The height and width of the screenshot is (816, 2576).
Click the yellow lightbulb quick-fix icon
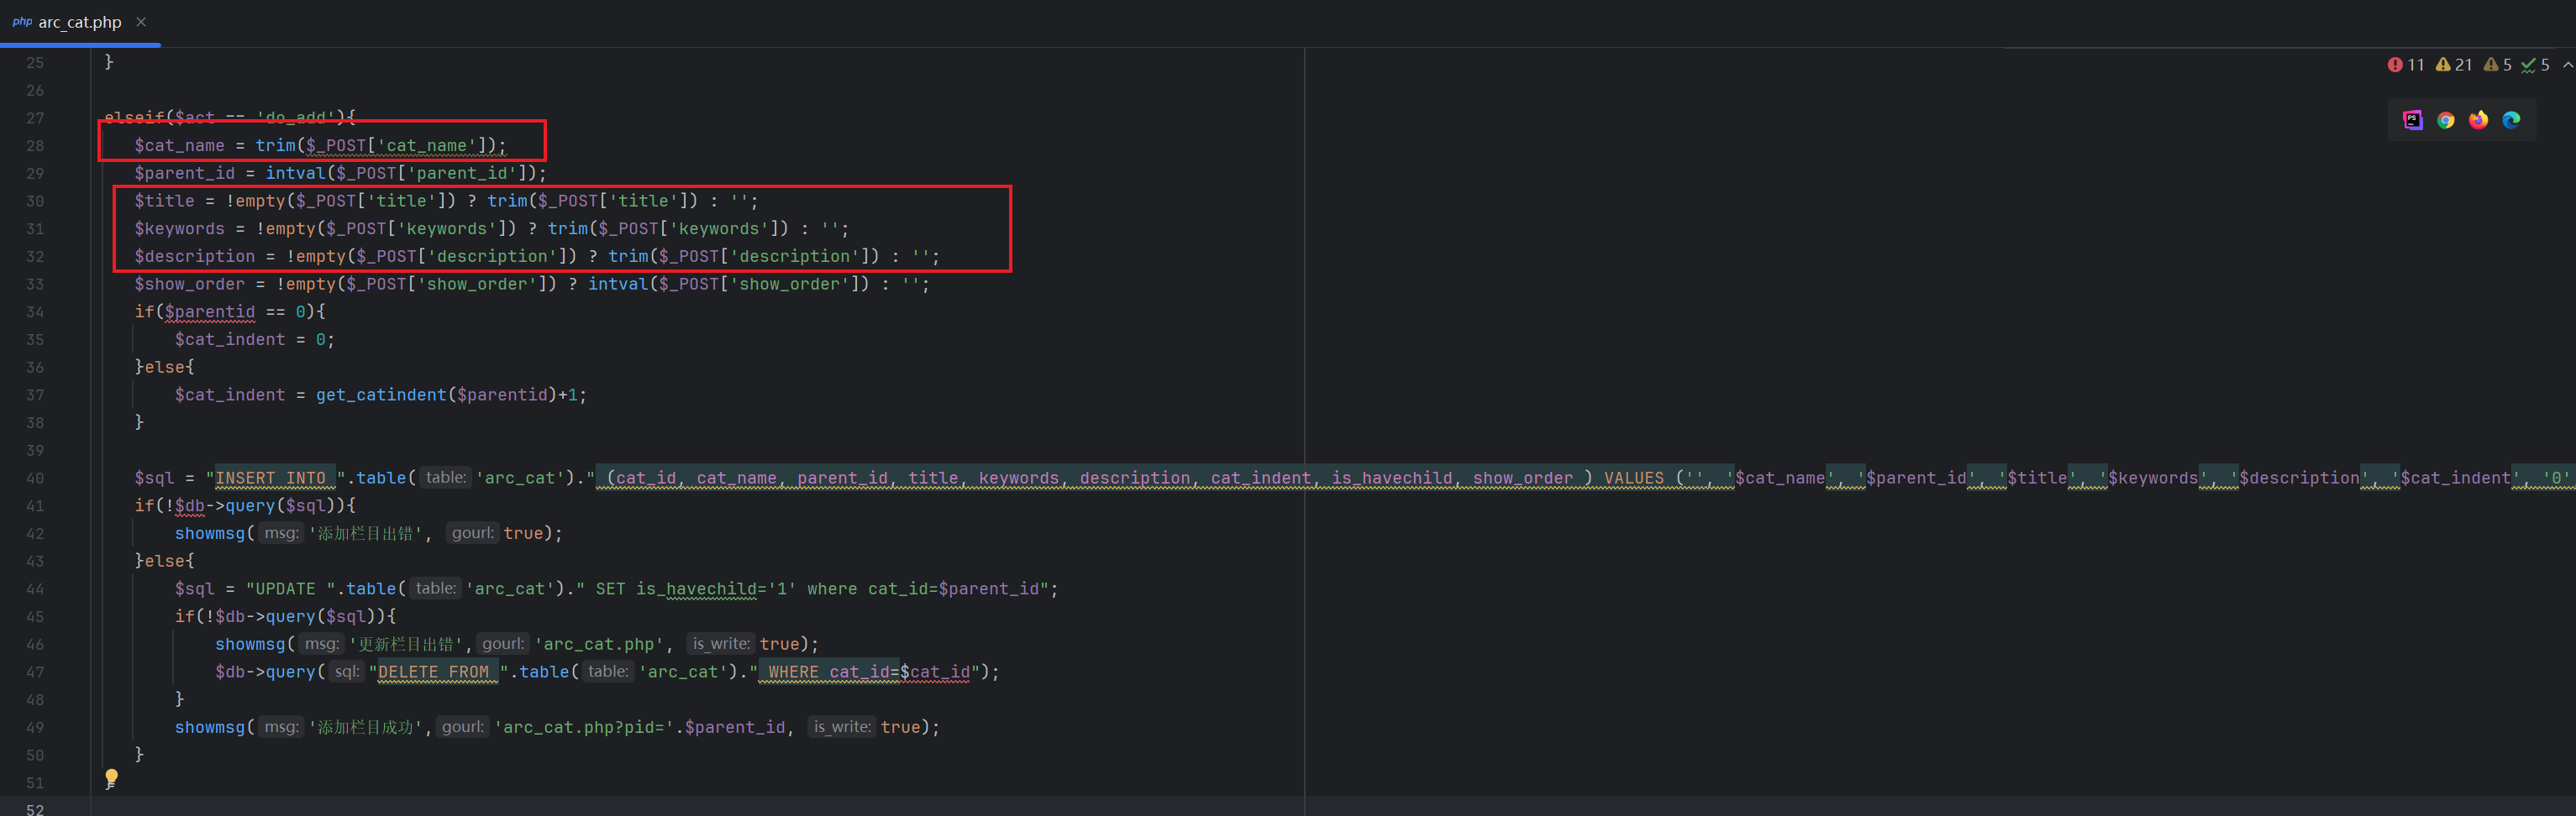[111, 778]
